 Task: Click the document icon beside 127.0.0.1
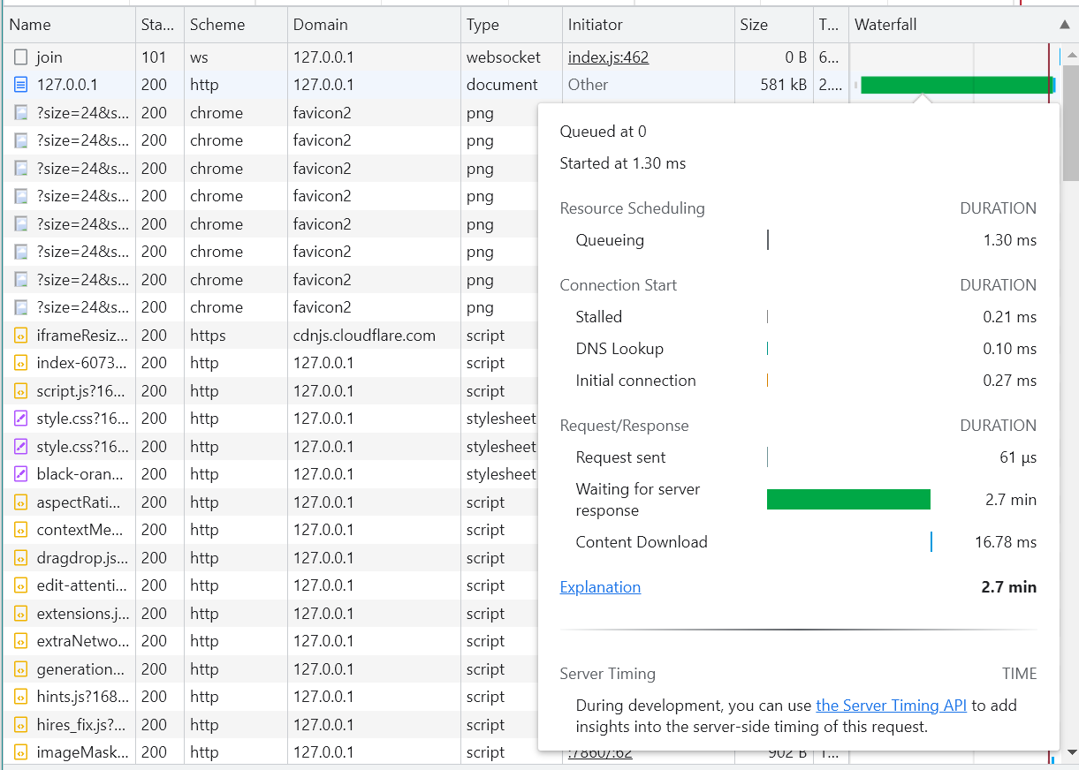click(19, 85)
